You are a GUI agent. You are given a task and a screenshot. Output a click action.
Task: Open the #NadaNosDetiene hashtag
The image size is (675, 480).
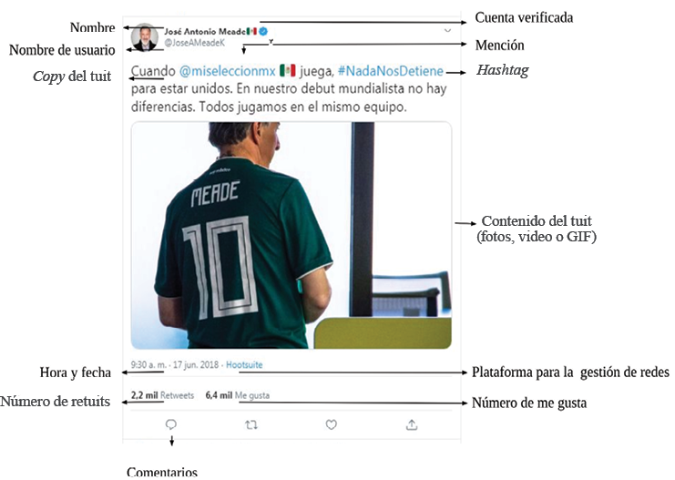click(x=391, y=71)
